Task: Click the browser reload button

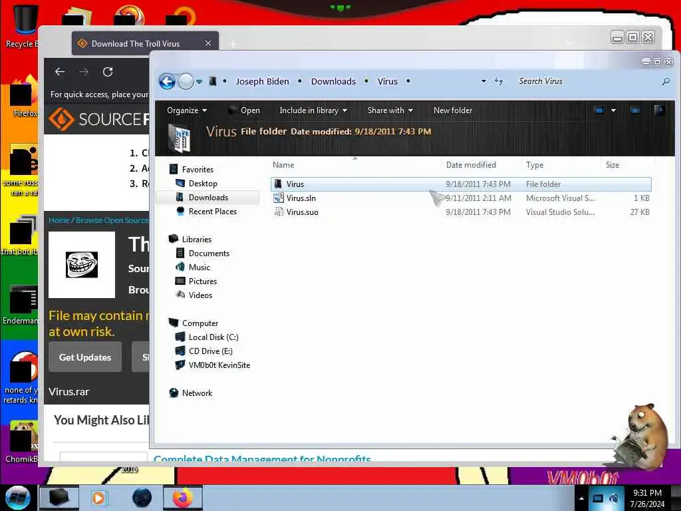Action: tap(108, 72)
